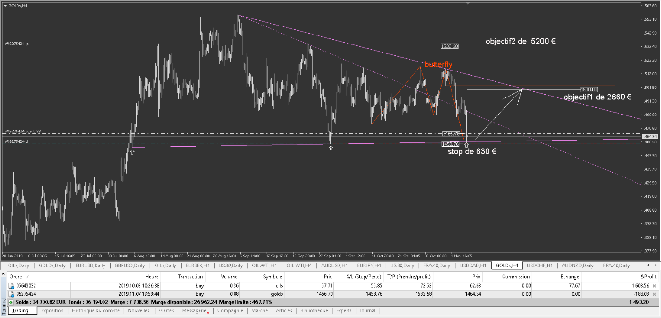Sort orders by the Transaction column header
The height and width of the screenshot is (318, 661).
pyautogui.click(x=183, y=277)
